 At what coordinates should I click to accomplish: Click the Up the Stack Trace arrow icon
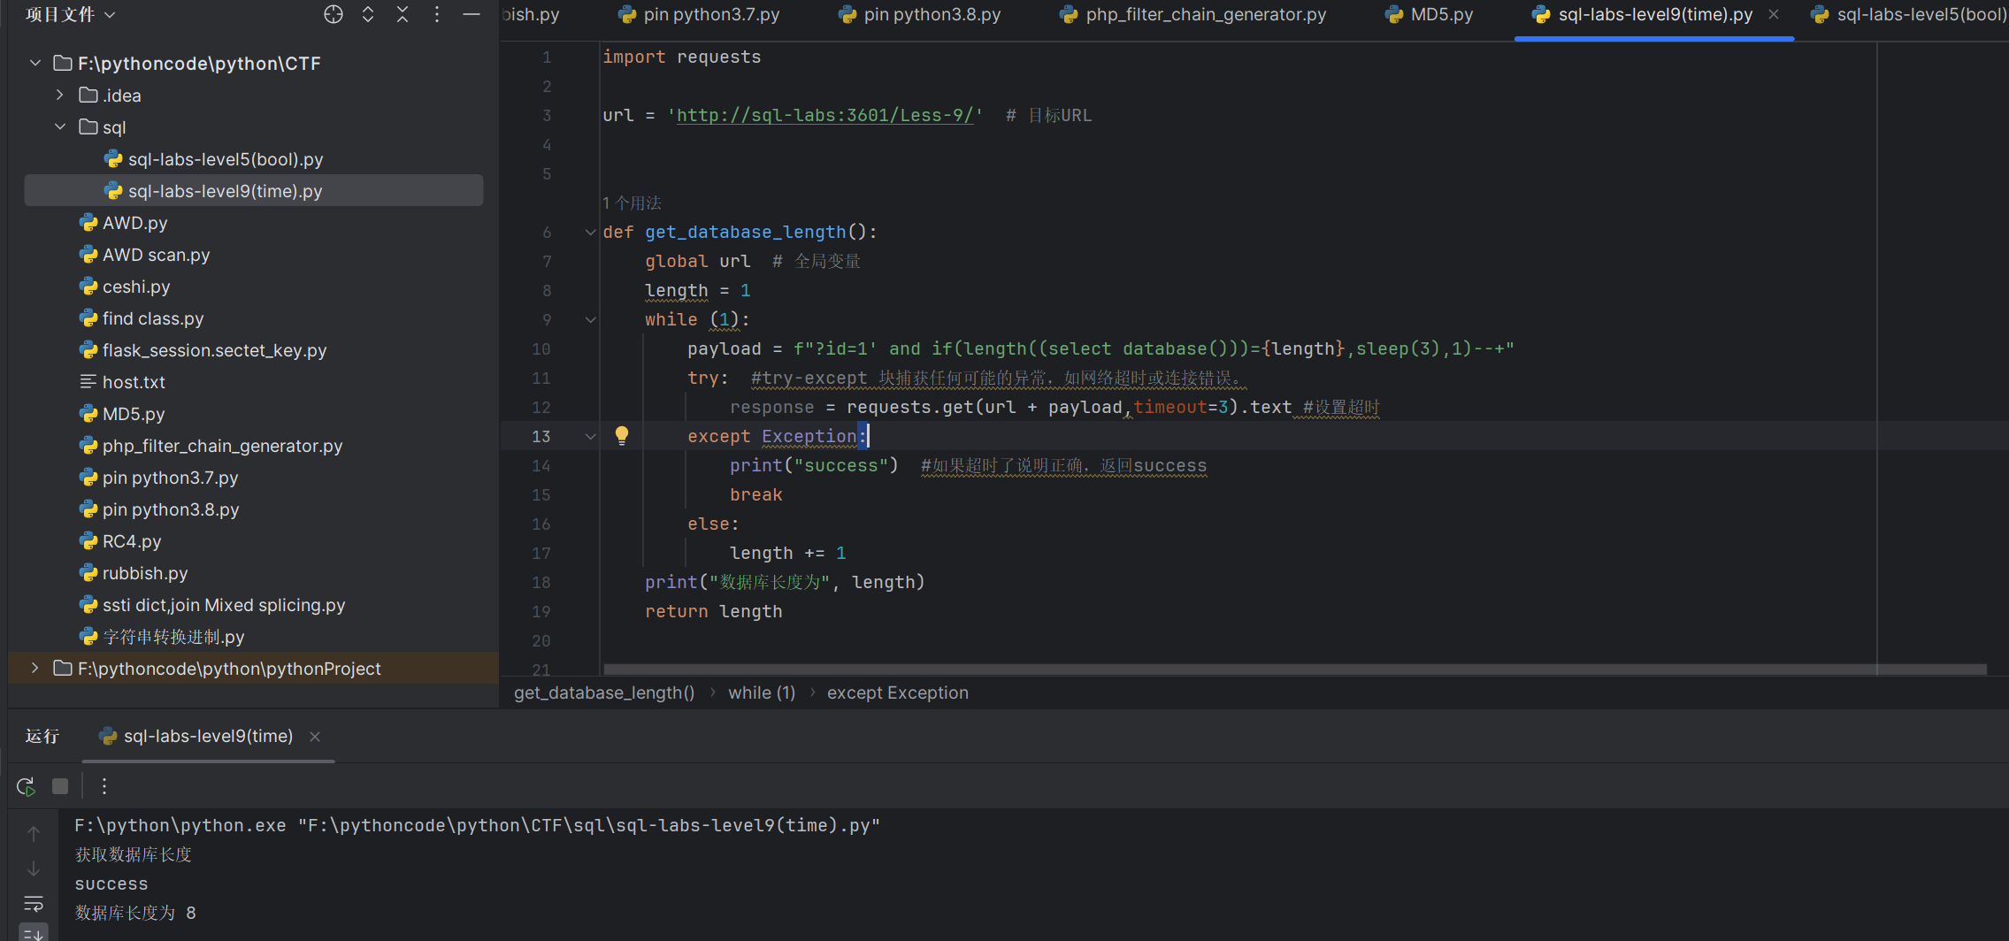(x=33, y=832)
